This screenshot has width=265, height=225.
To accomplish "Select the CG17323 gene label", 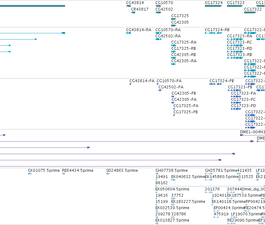I will coord(236,3).
